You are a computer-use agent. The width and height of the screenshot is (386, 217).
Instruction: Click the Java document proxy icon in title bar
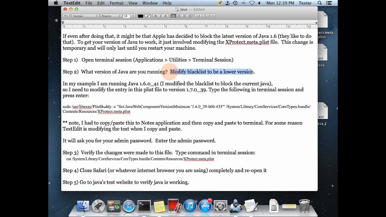pos(177,9)
